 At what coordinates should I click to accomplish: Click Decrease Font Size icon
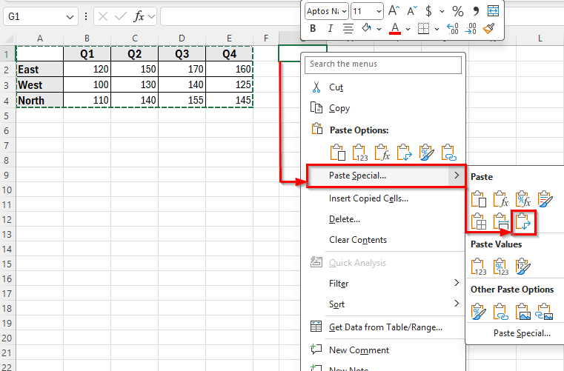click(x=412, y=11)
